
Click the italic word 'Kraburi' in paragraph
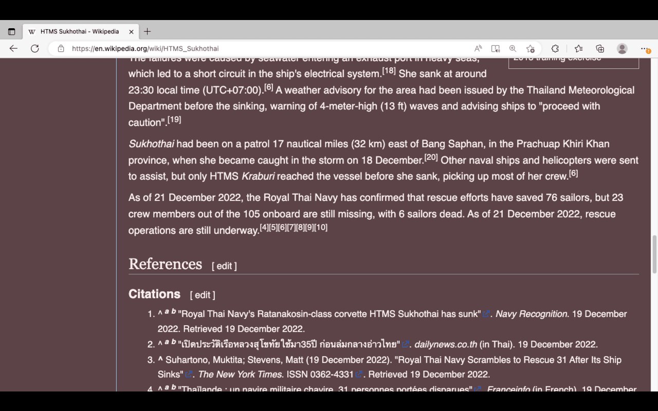coord(258,176)
